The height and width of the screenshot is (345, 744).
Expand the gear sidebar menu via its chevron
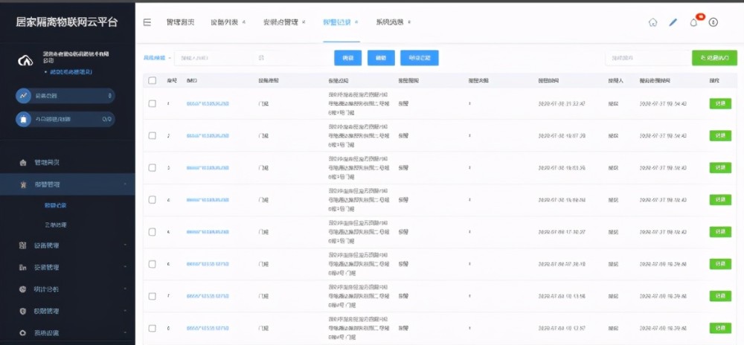[125, 332]
